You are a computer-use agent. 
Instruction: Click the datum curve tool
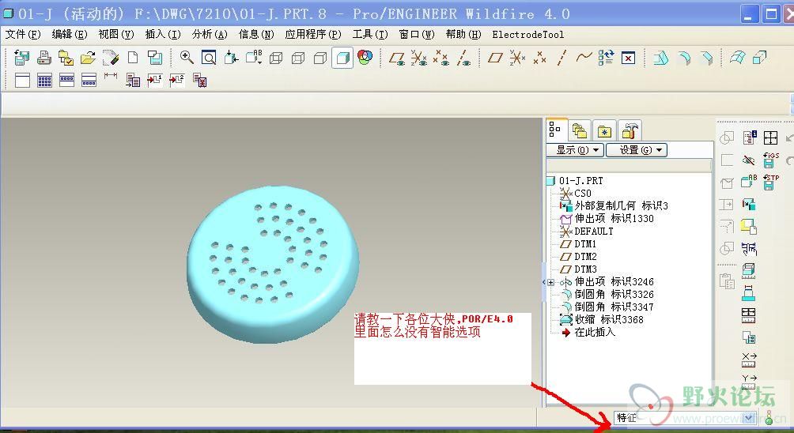(584, 57)
